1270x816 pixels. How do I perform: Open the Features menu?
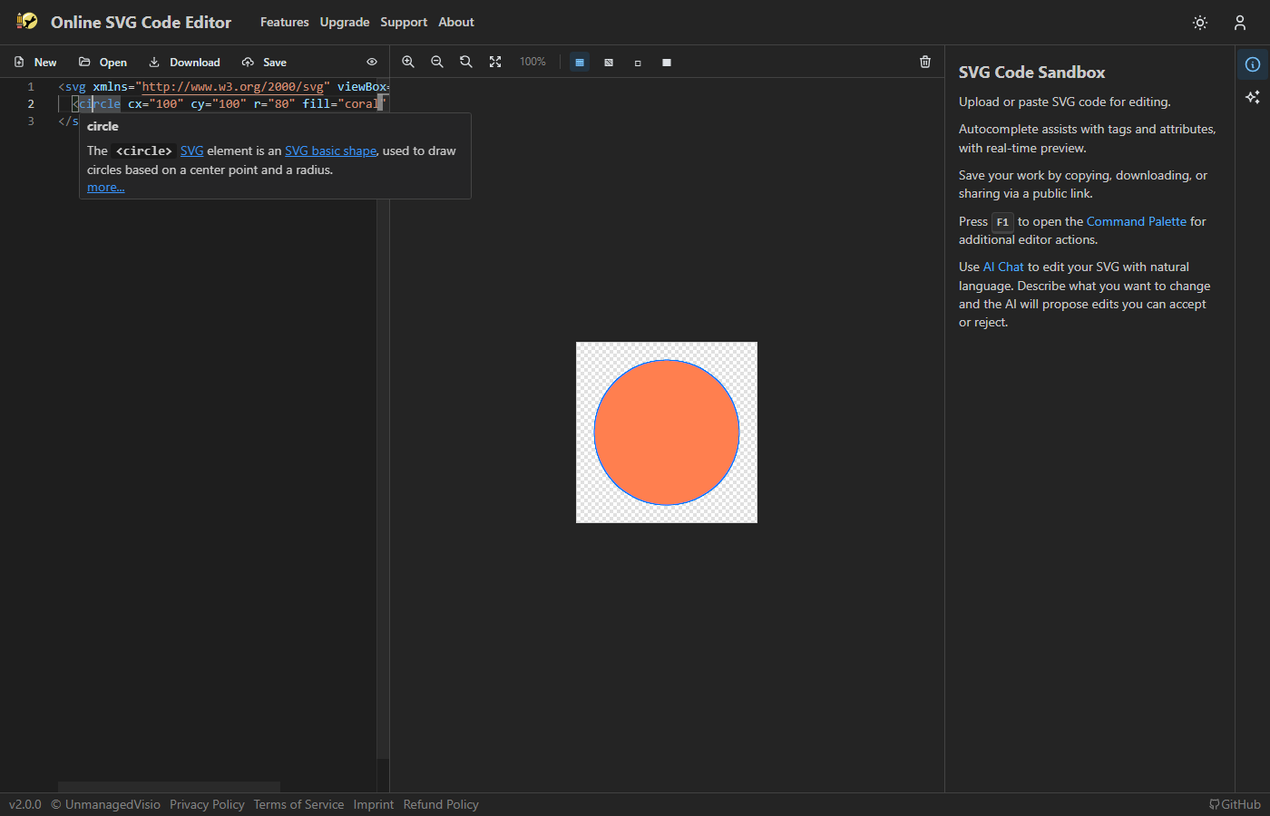[284, 22]
